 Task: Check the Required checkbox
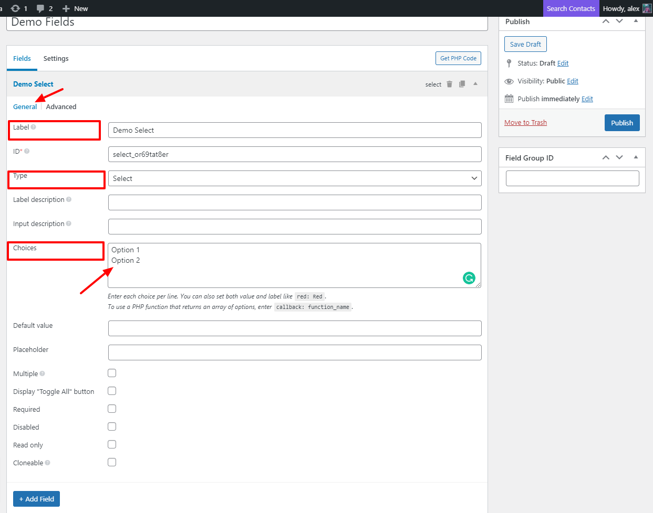112,409
